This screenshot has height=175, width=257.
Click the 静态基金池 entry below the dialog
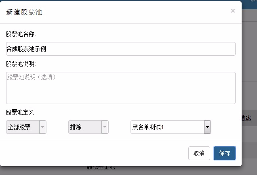[x=101, y=168]
